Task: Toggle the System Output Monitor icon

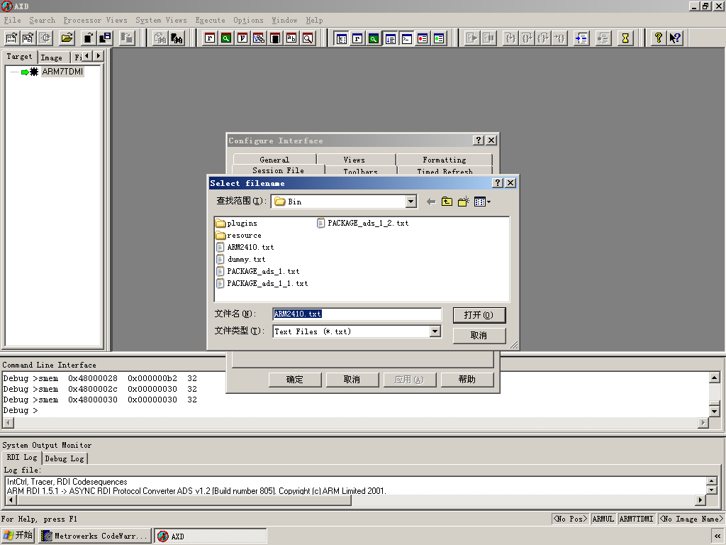Action: (x=391, y=38)
